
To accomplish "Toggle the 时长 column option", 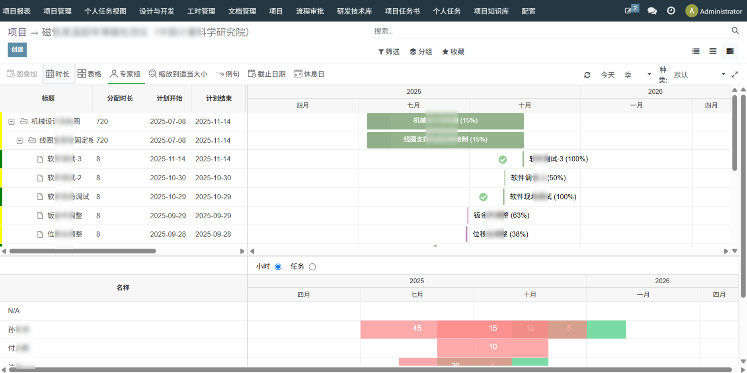I will 58,74.
